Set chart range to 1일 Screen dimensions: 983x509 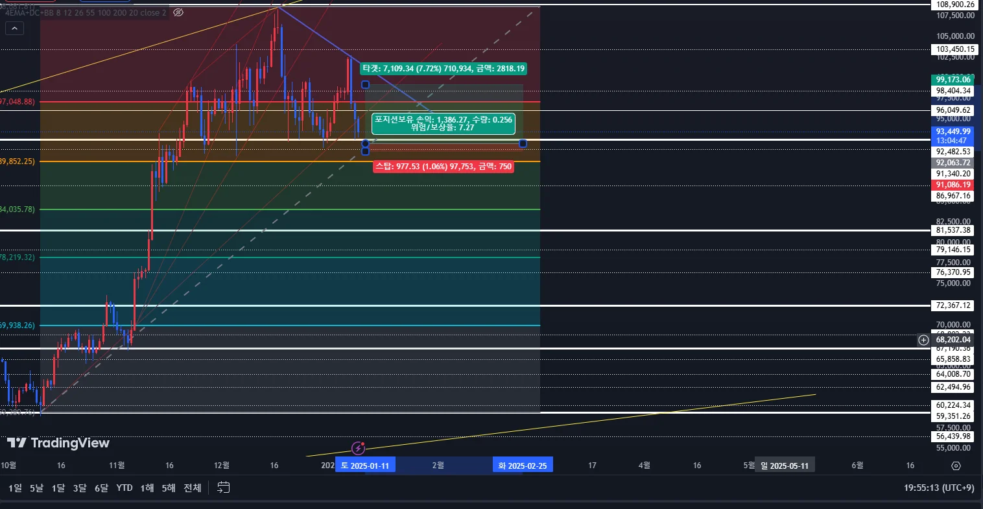pos(16,488)
